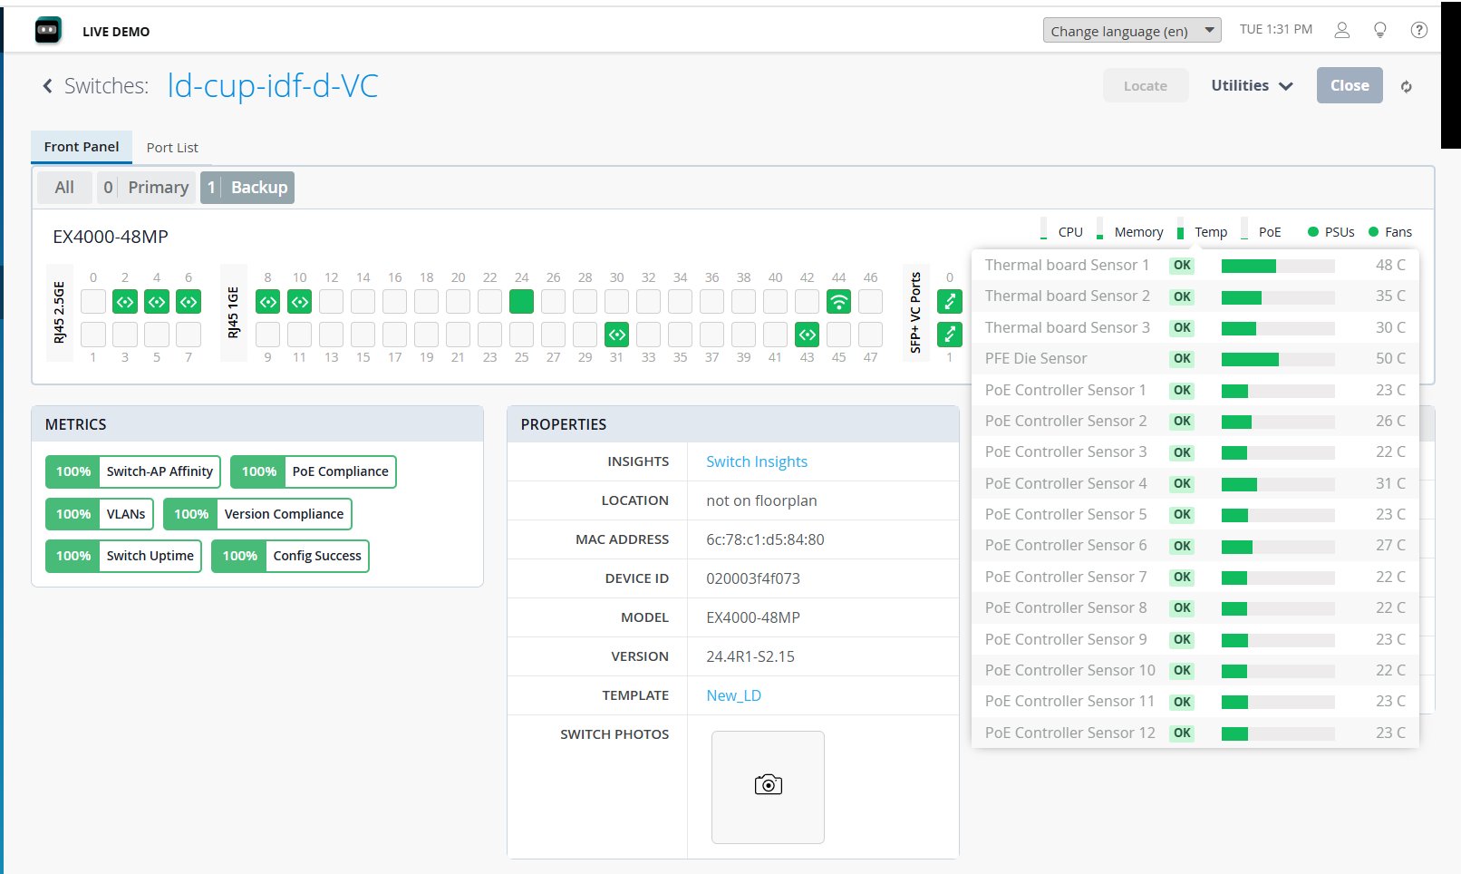Open the user account icon
The image size is (1461, 874).
click(1341, 30)
